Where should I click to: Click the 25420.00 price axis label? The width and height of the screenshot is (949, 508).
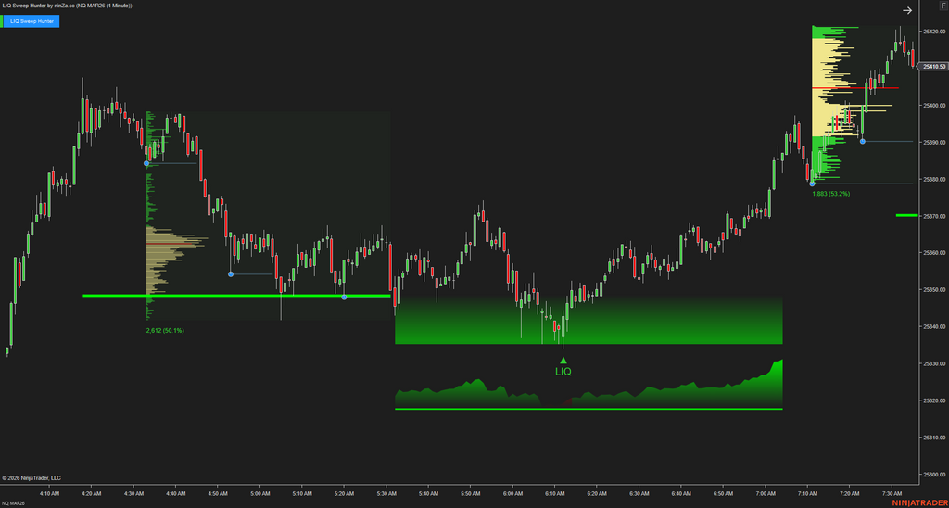pos(932,32)
